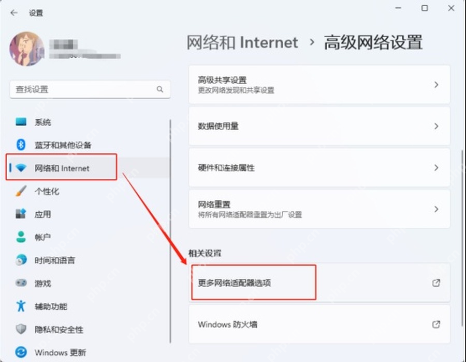Click the back arrow in Settings
The image size is (466, 362).
click(x=13, y=13)
